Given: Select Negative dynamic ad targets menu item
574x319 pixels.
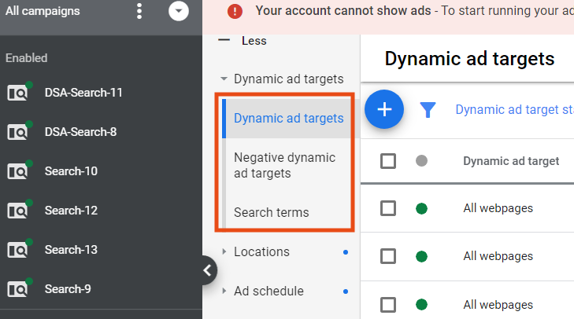Looking at the screenshot, I should pyautogui.click(x=284, y=165).
